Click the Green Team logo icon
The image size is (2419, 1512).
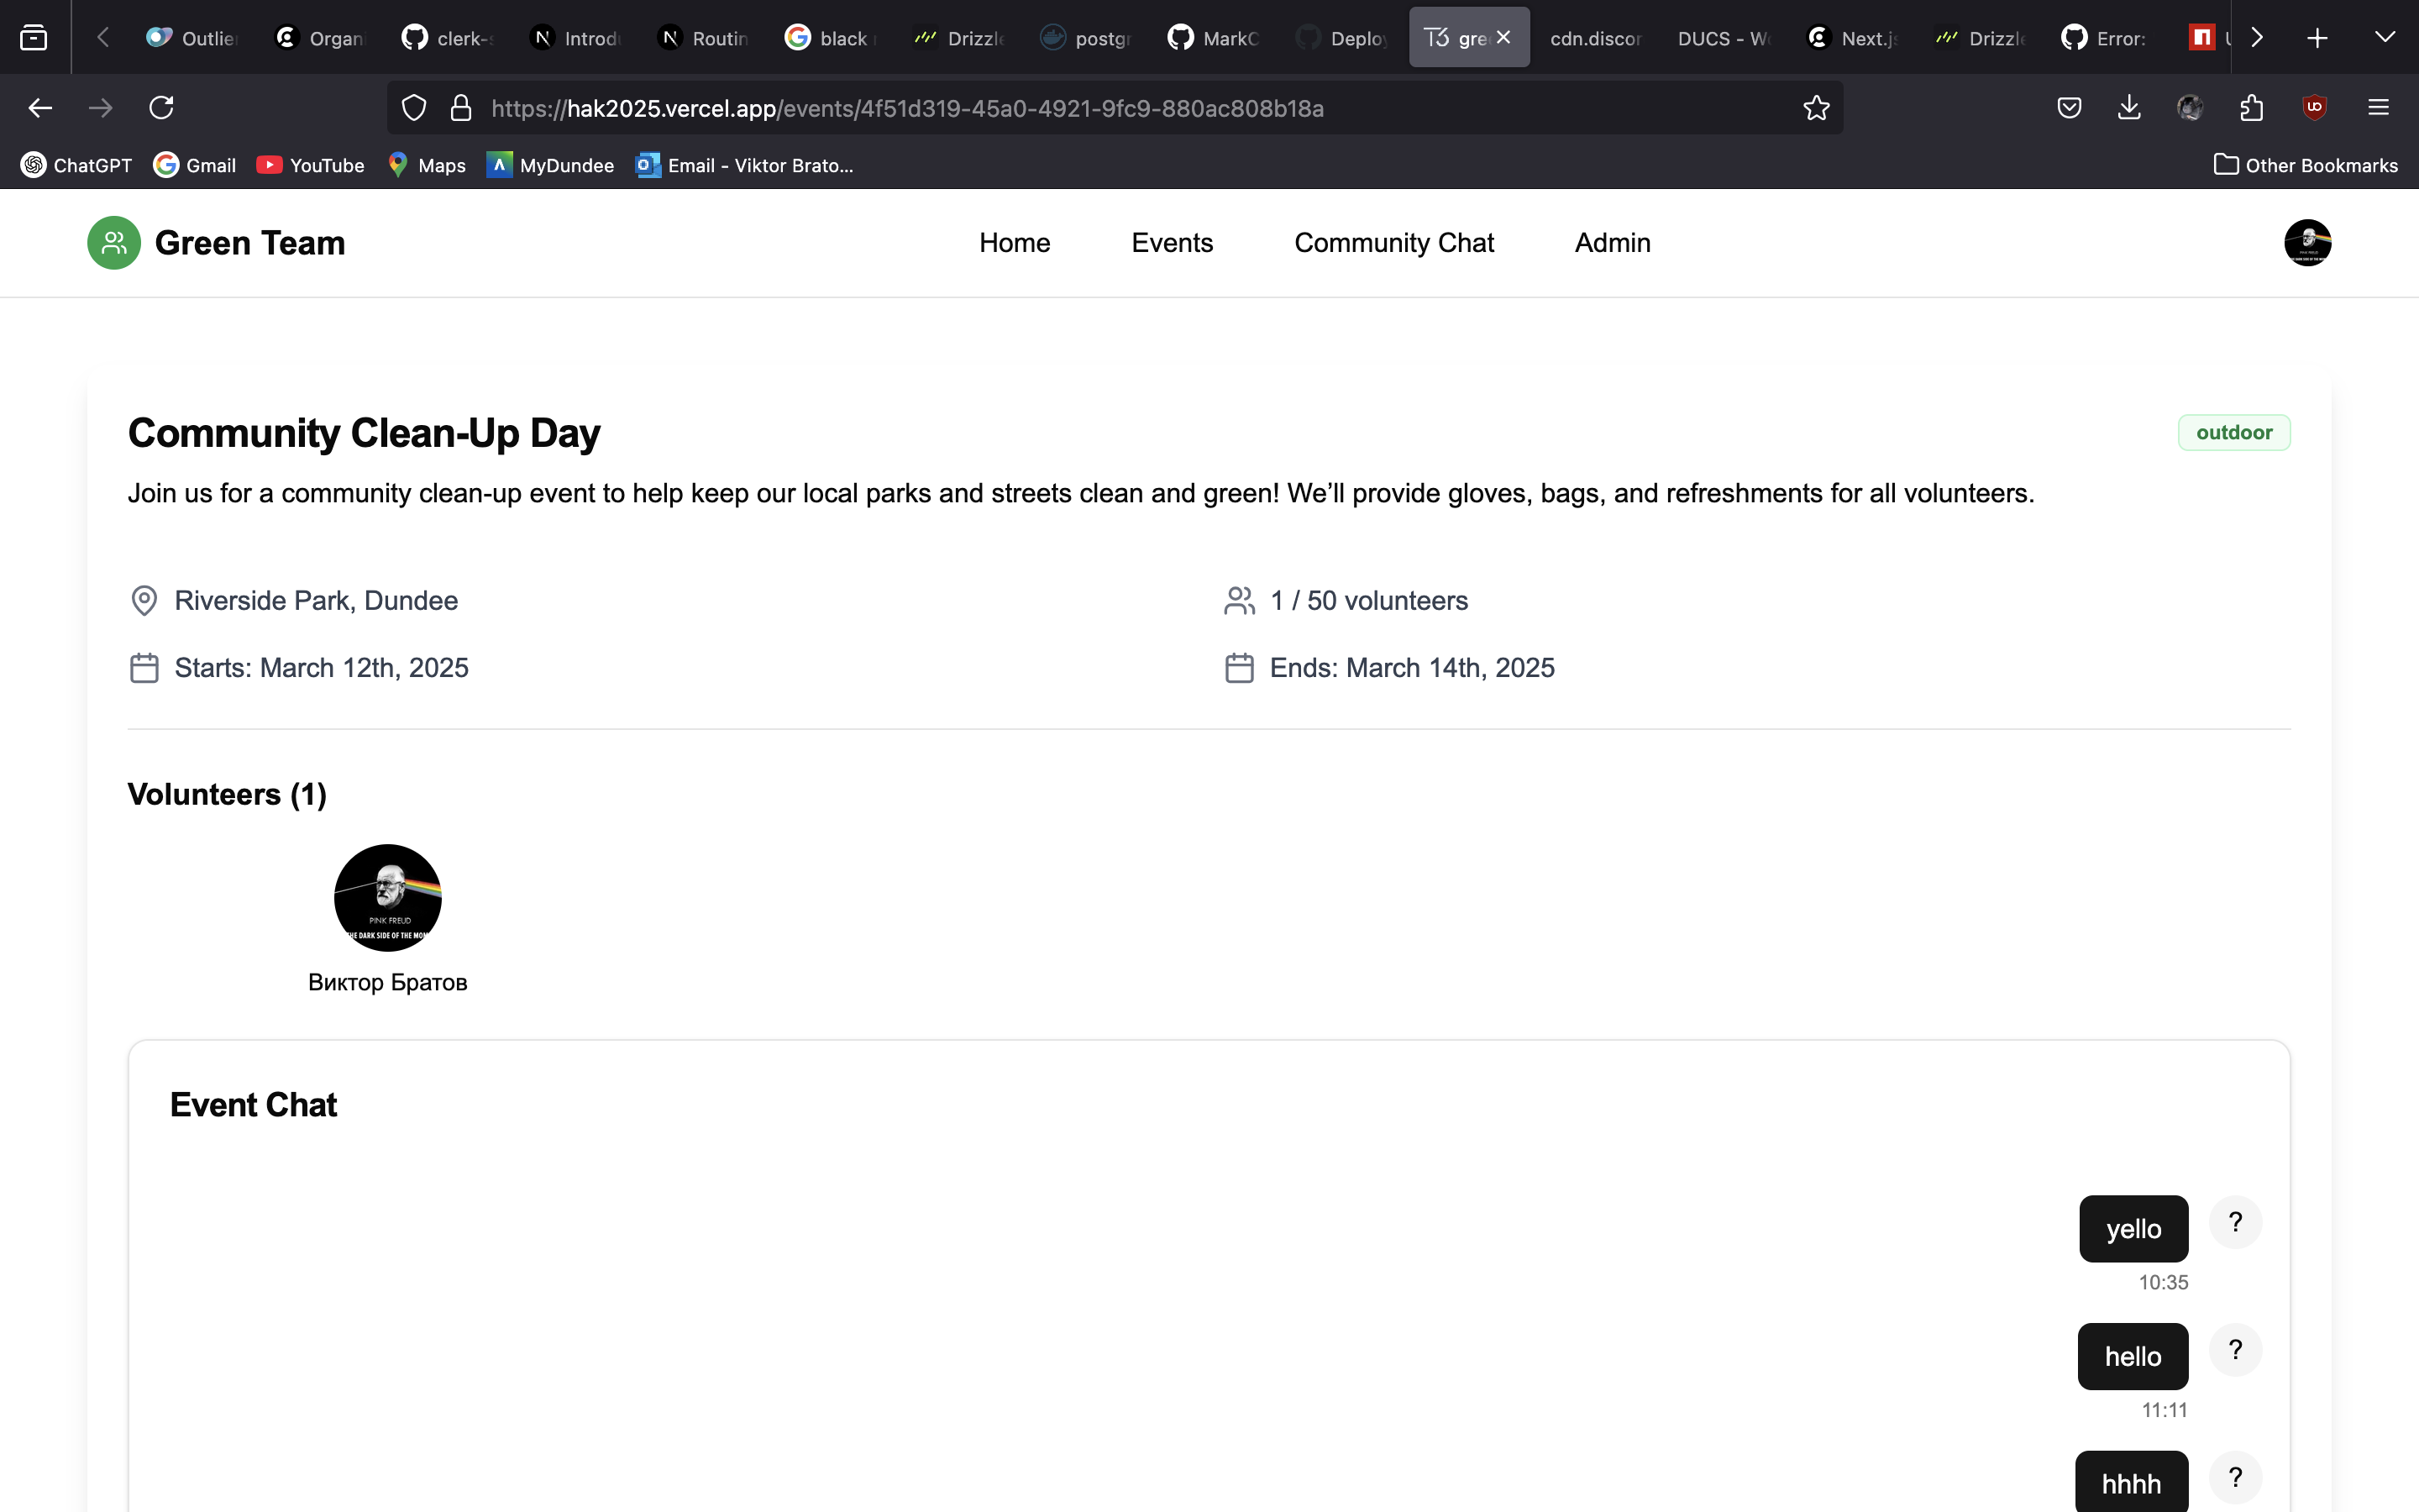point(114,243)
